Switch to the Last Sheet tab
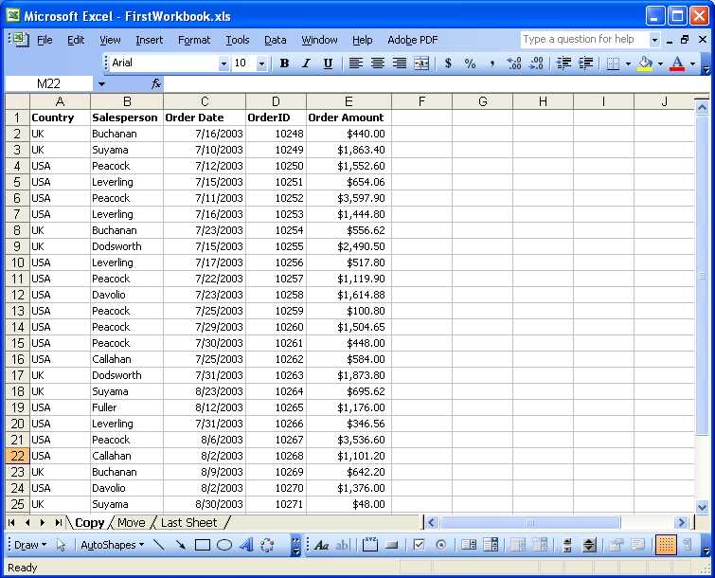 tap(188, 522)
